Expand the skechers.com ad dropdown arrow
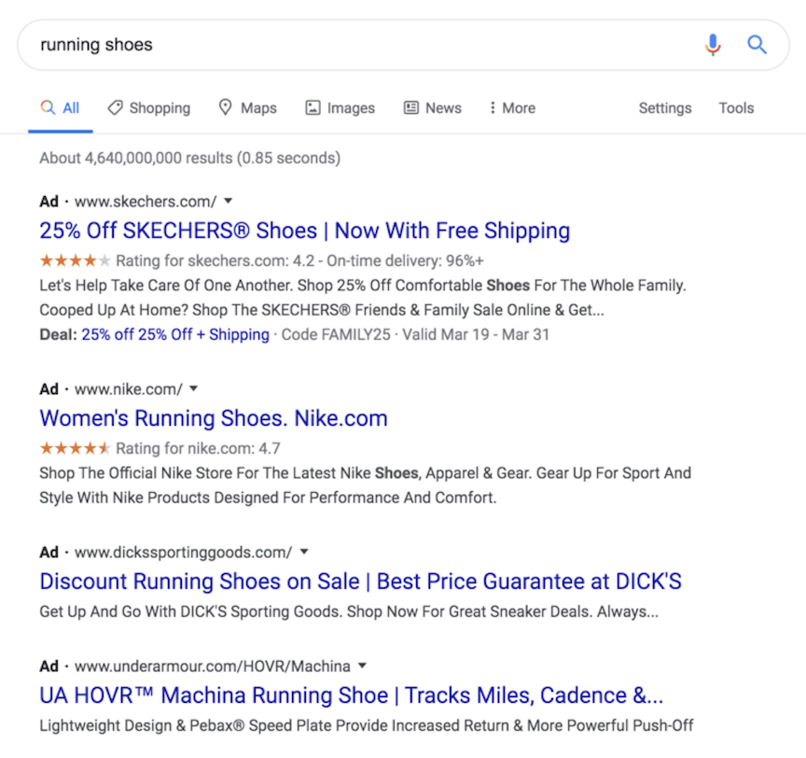Viewport: 806px width, 758px height. [x=229, y=201]
